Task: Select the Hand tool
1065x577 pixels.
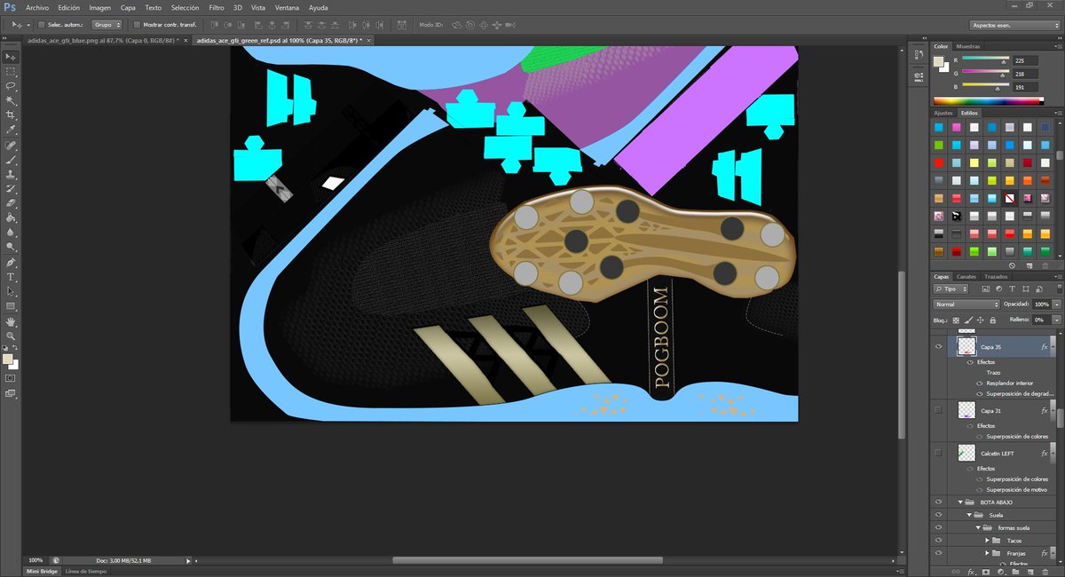Action: coord(11,321)
